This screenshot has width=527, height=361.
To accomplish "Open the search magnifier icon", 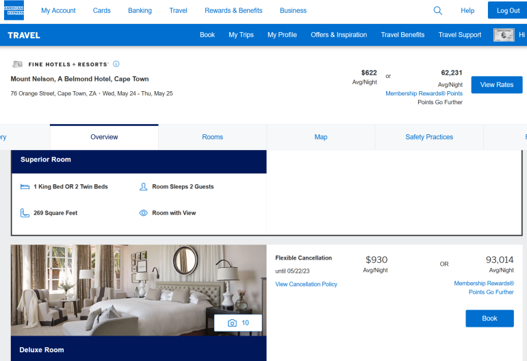I will click(x=438, y=10).
